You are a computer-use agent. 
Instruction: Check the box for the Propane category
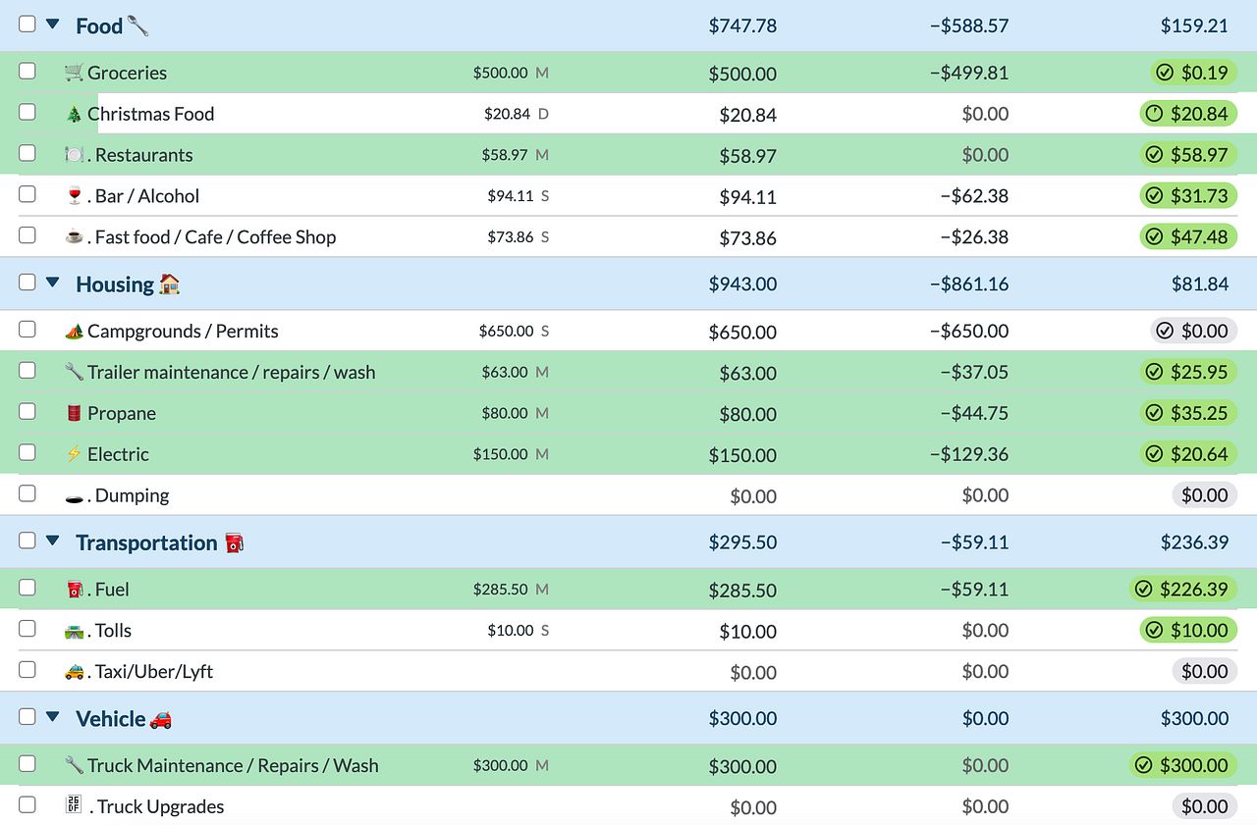coord(27,411)
